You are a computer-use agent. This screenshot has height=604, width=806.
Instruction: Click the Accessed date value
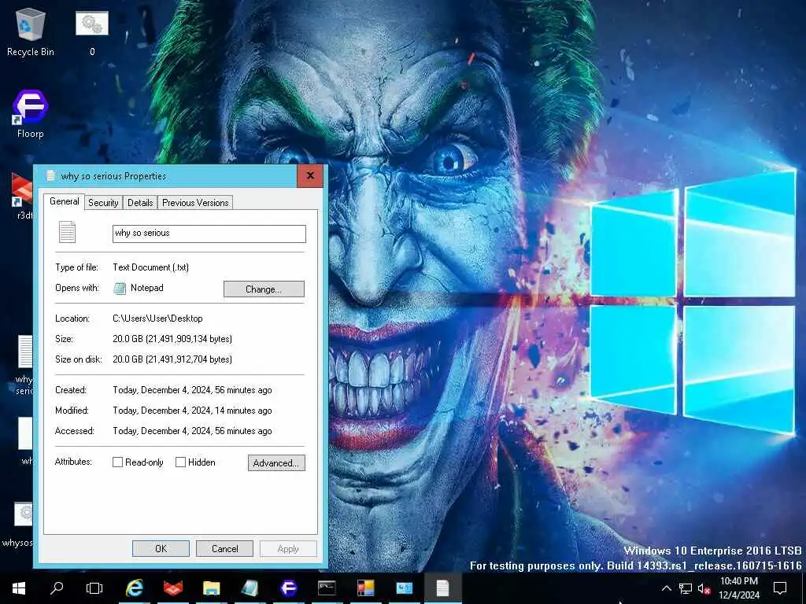[192, 431]
